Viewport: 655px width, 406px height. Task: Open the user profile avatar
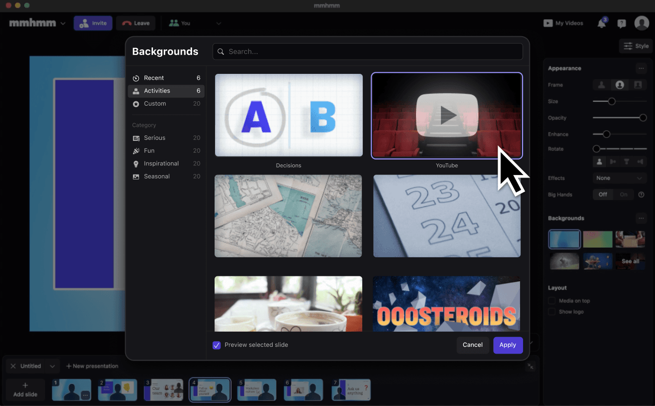[641, 23]
